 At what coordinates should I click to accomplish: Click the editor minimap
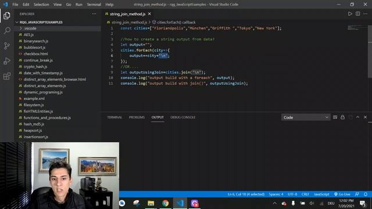pyautogui.click(x=357, y=28)
